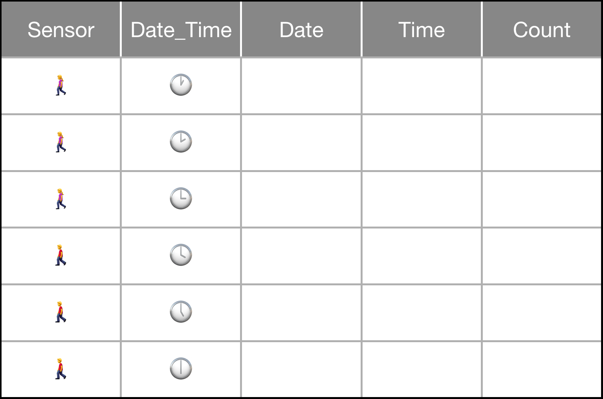The width and height of the screenshot is (603, 399).
Task: Click the walking woman icon in second row
Action: pyautogui.click(x=61, y=142)
